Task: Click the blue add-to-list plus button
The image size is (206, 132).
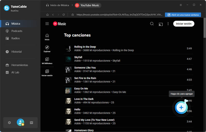Action: point(181,107)
